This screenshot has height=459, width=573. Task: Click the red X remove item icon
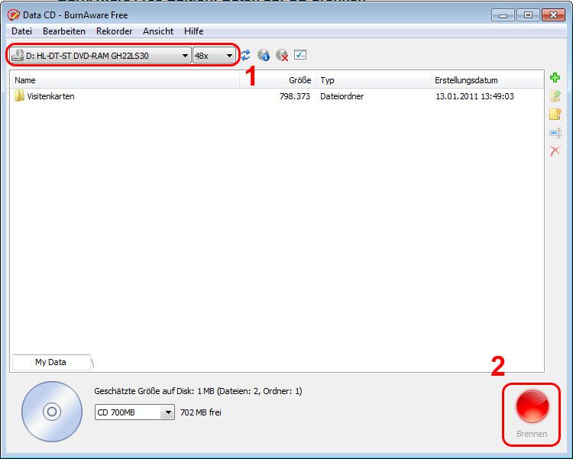click(x=555, y=151)
